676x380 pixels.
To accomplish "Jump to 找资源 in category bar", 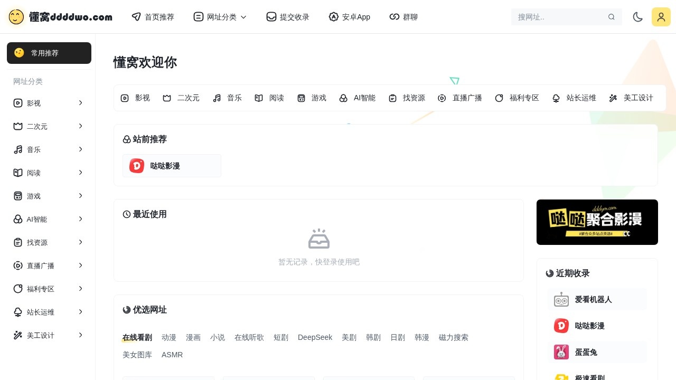I will (407, 98).
